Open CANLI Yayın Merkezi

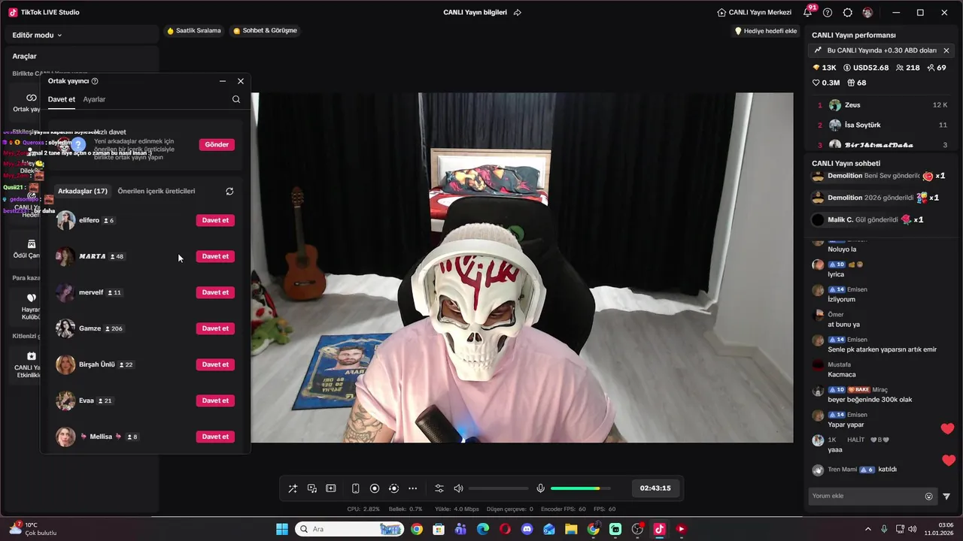click(x=754, y=13)
